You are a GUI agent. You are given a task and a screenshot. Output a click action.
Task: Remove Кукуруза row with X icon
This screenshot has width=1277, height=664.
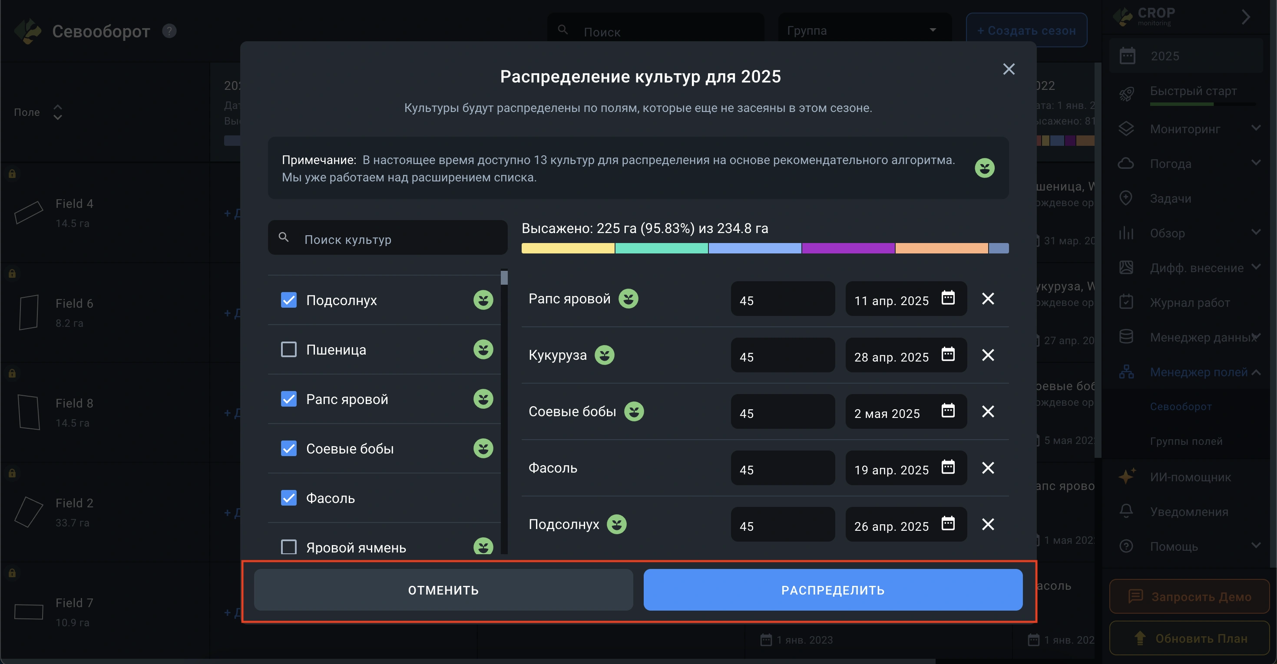point(987,355)
